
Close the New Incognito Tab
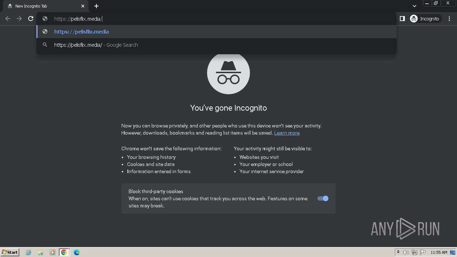coord(83,6)
